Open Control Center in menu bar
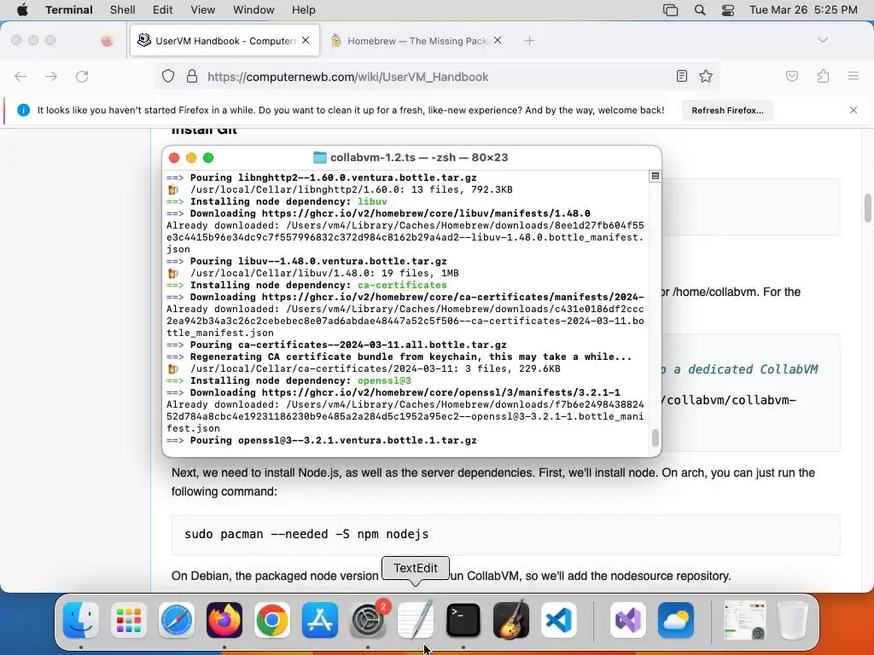 pyautogui.click(x=728, y=10)
